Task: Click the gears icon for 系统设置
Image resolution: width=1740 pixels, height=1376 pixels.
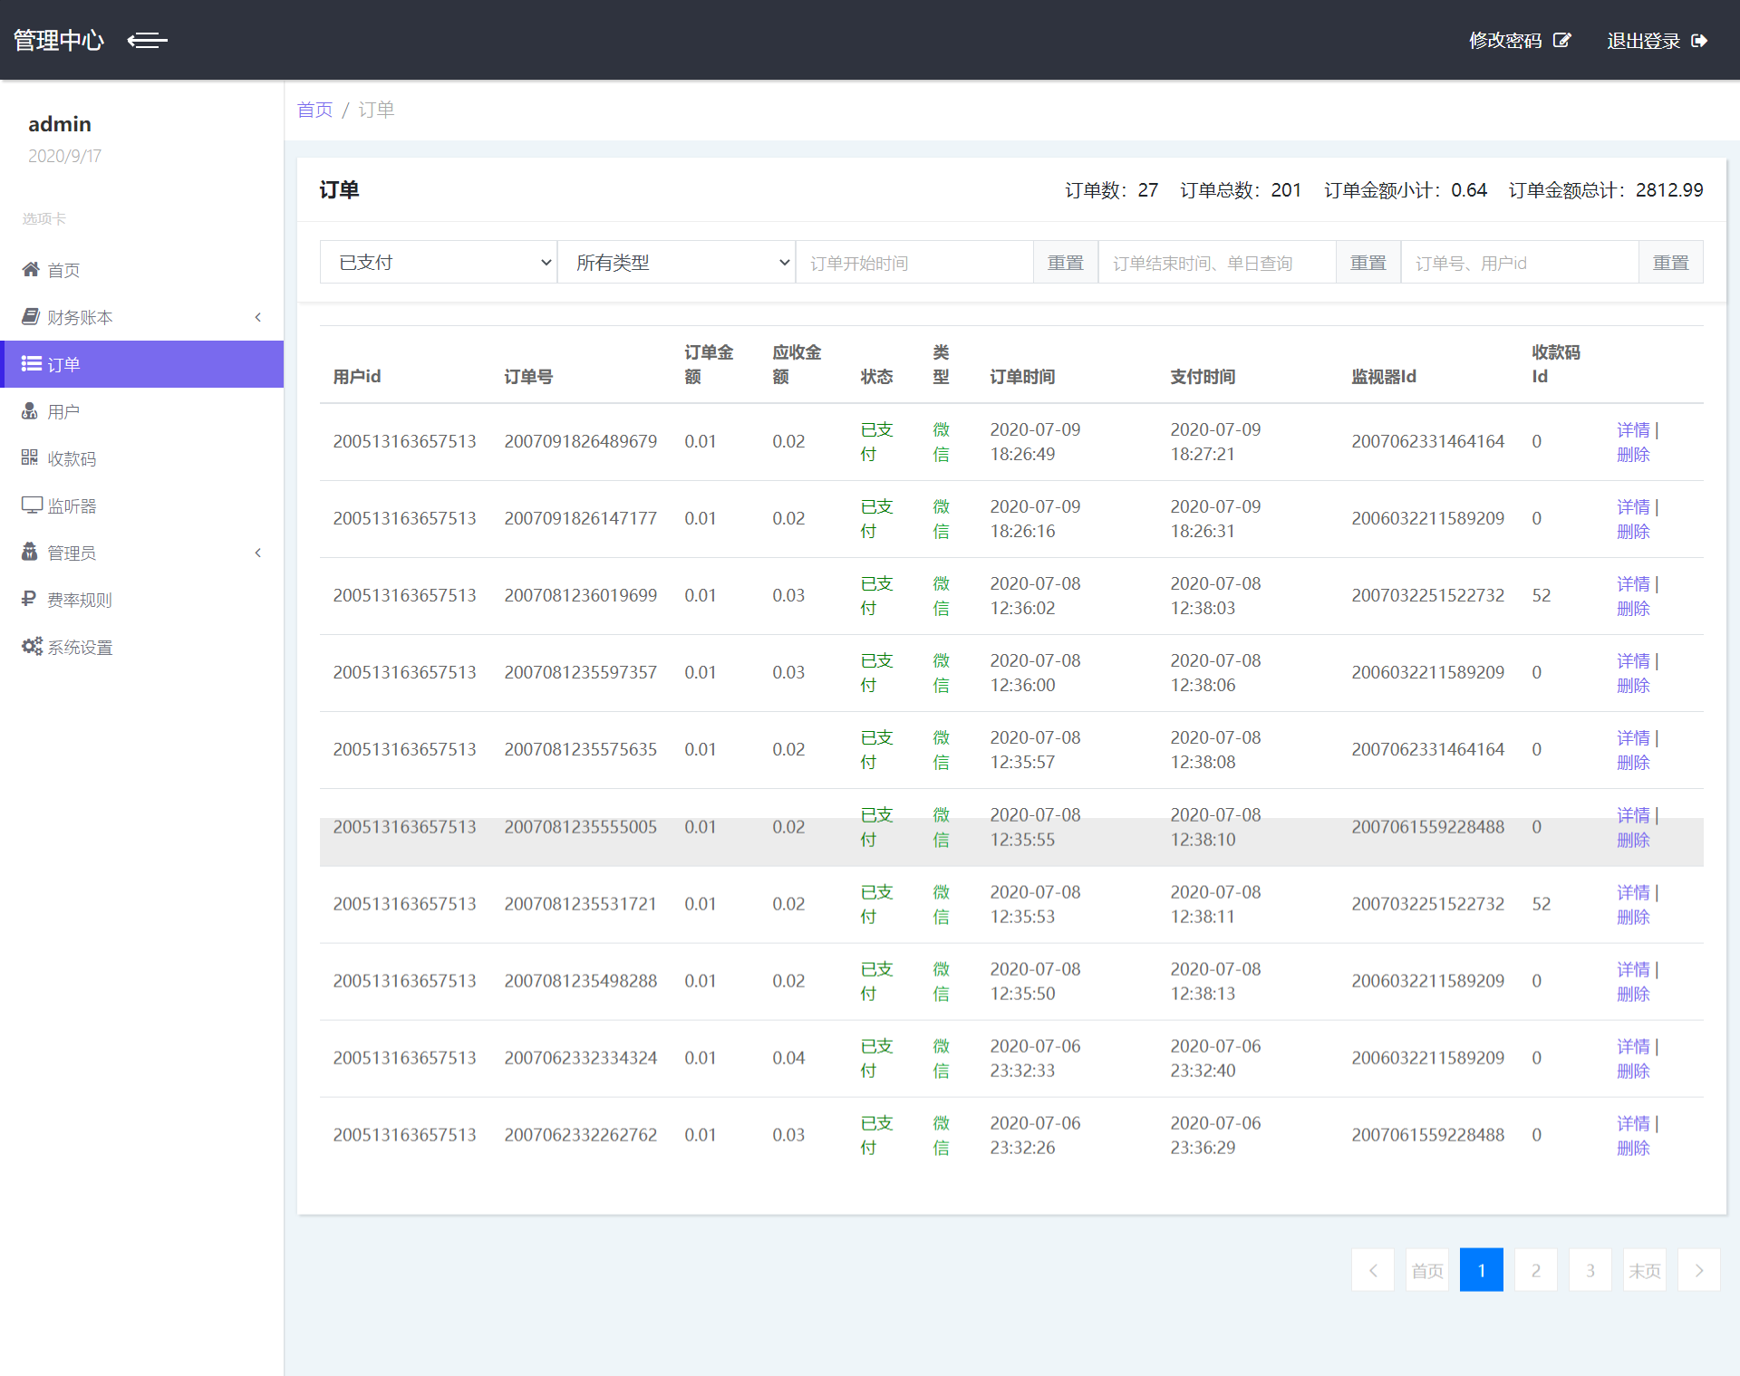Action: coord(32,646)
